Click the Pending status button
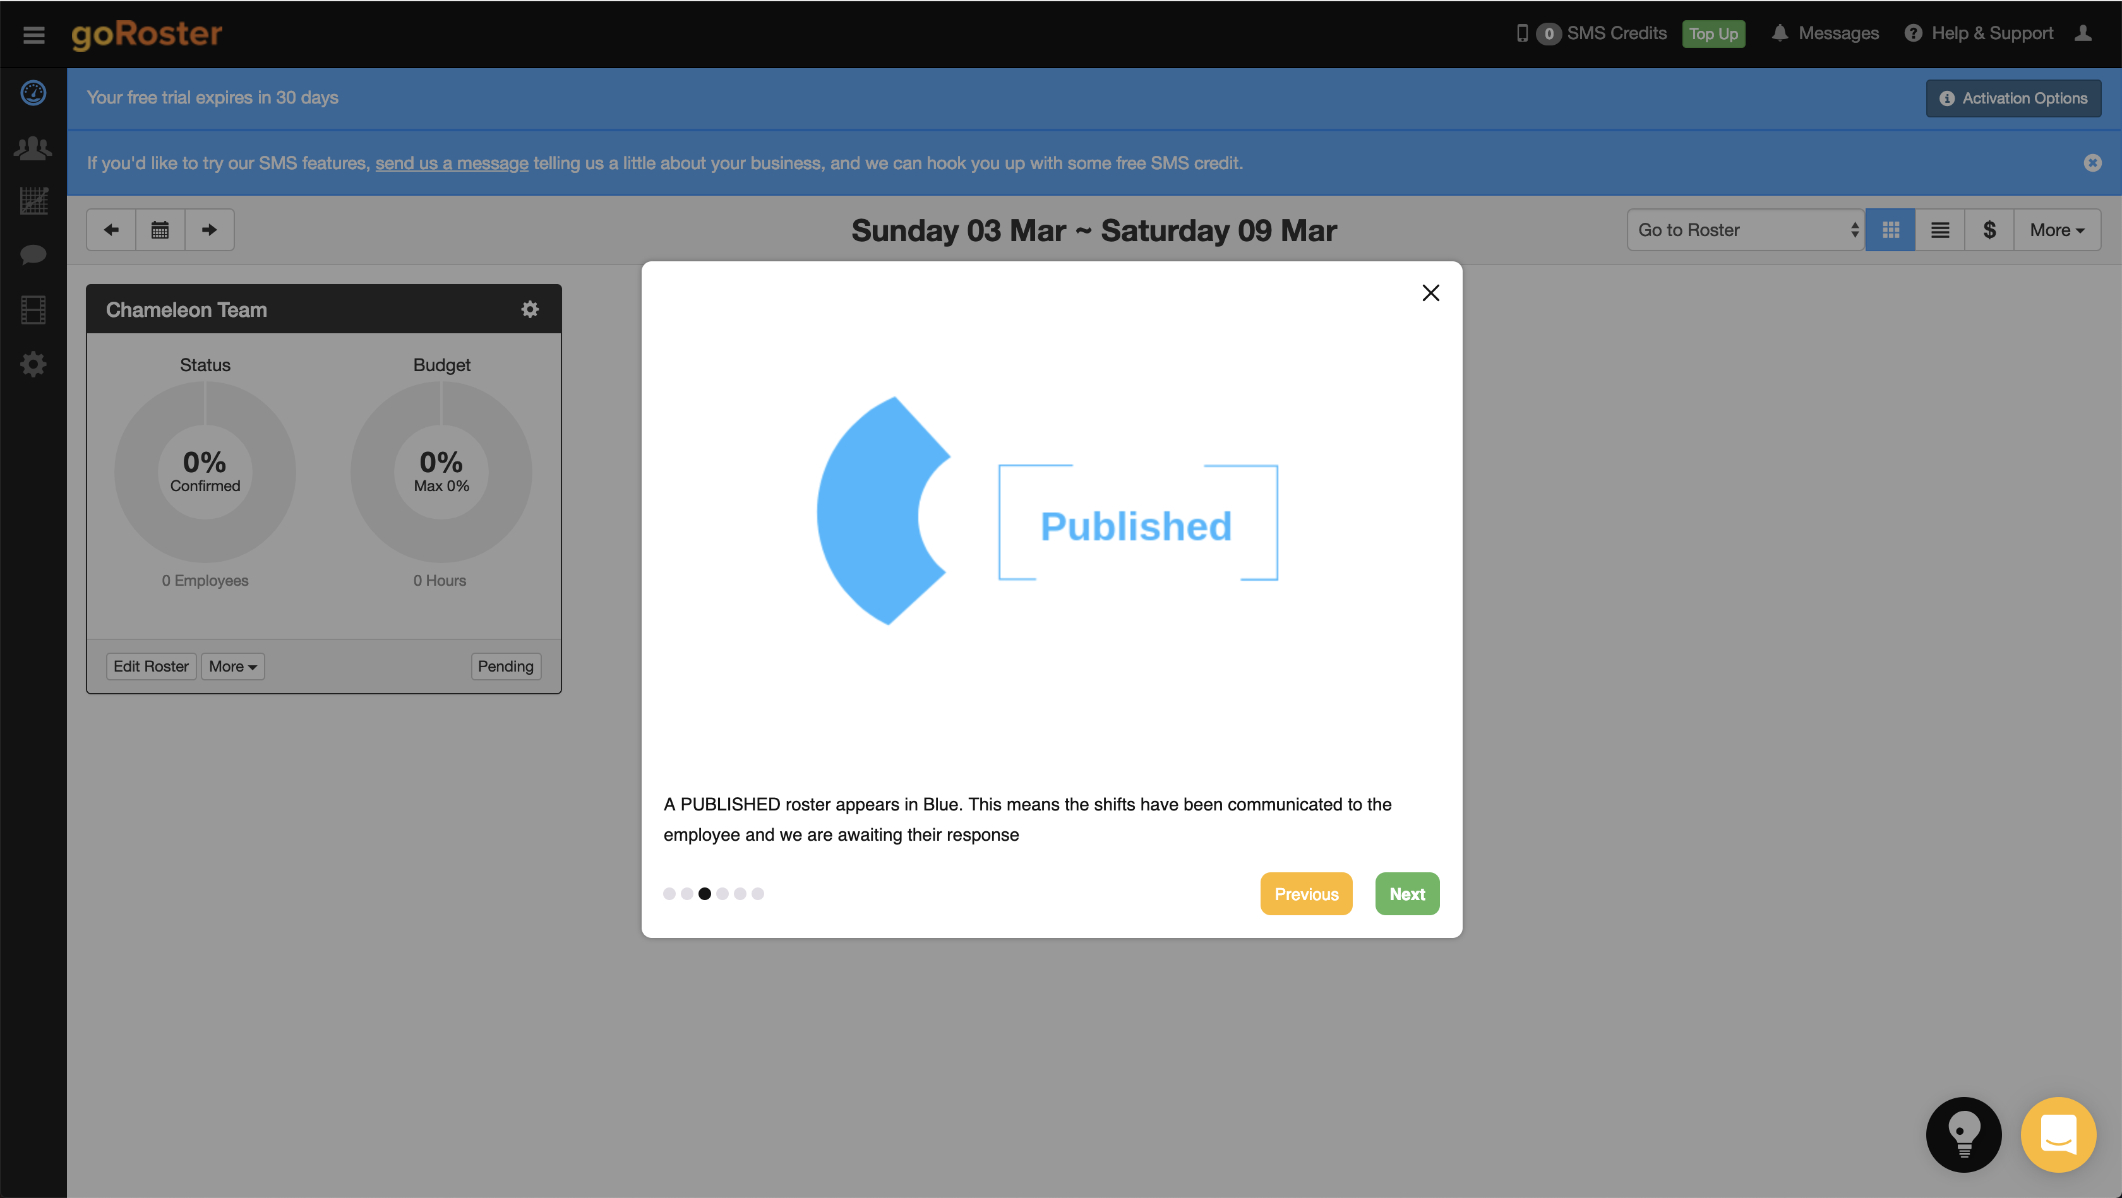The width and height of the screenshot is (2122, 1198). 506,666
